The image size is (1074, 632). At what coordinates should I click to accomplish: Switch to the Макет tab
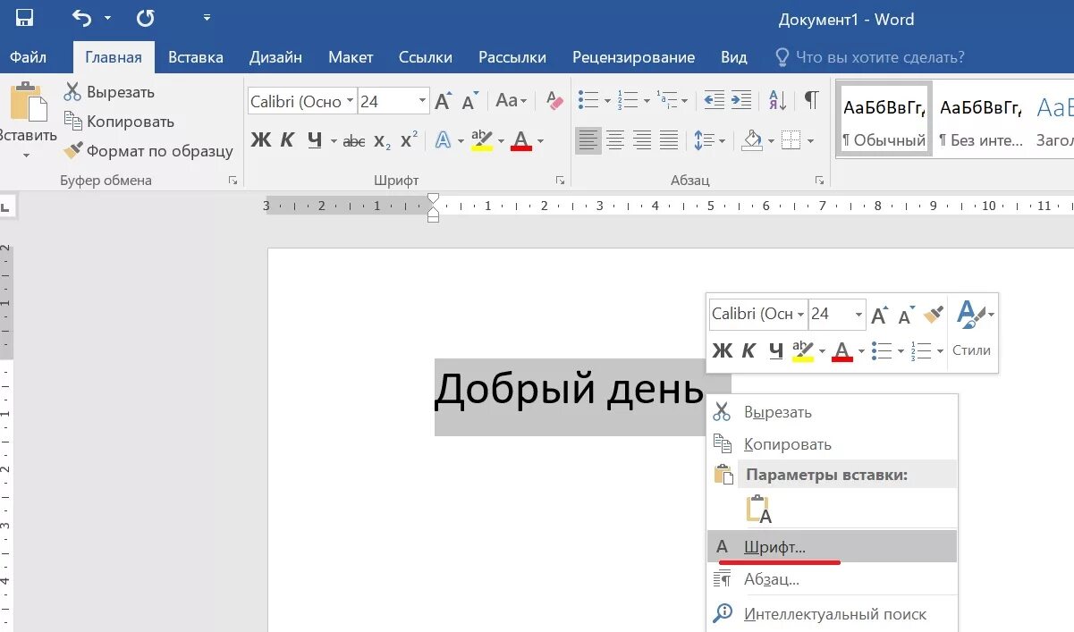point(351,56)
